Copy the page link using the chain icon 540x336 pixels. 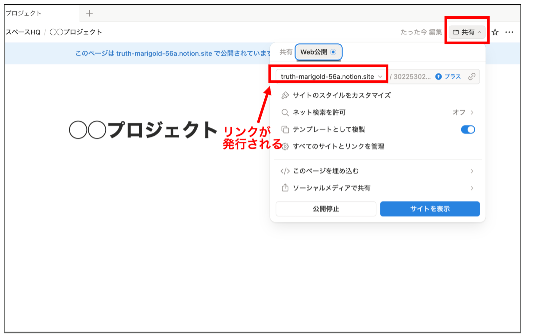pos(472,76)
